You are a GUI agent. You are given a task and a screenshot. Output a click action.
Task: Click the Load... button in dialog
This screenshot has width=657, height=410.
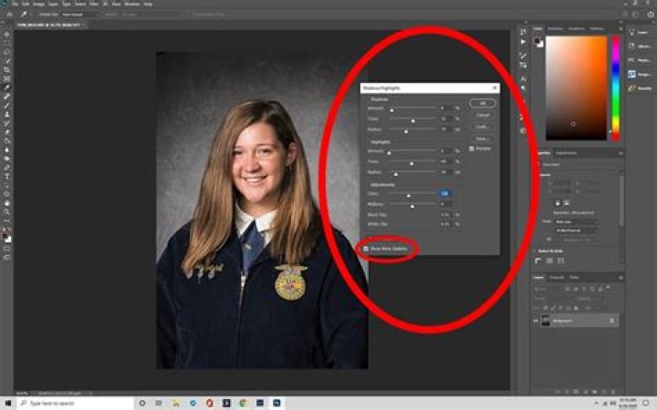[x=482, y=127]
